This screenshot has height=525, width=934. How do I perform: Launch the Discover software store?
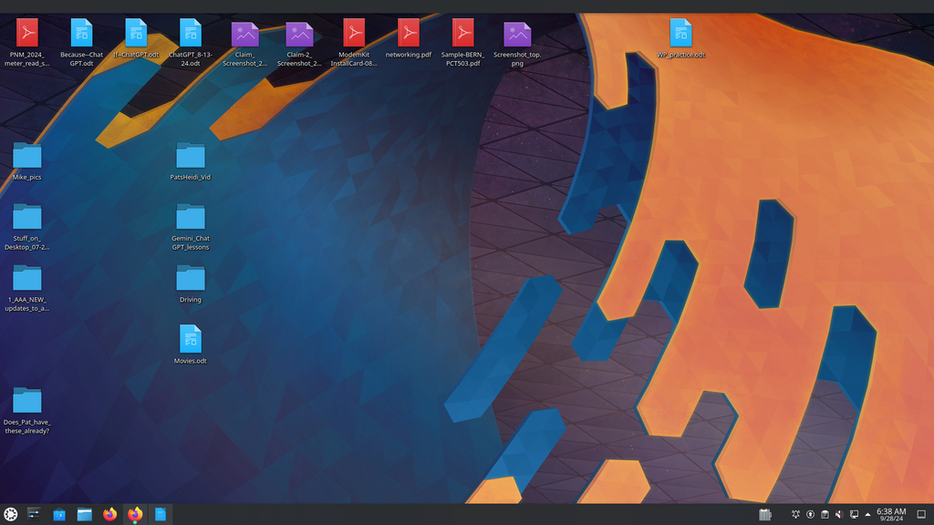tap(59, 514)
